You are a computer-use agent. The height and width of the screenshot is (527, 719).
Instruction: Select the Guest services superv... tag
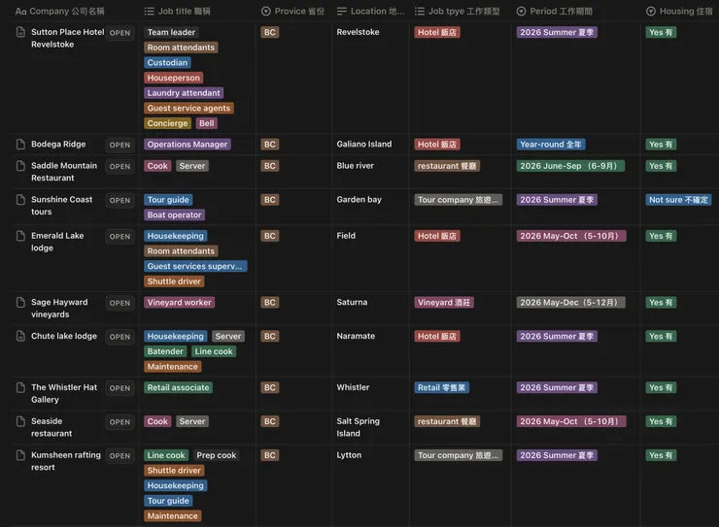195,266
